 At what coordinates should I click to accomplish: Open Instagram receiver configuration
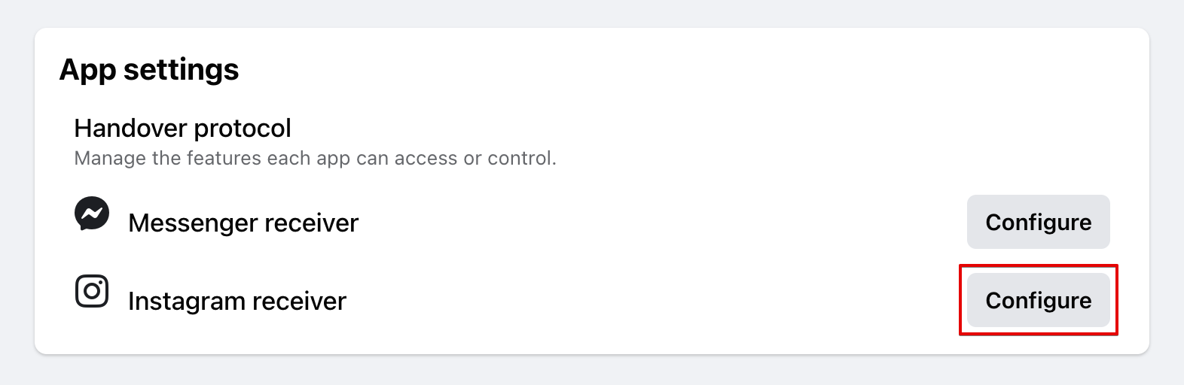(1038, 300)
